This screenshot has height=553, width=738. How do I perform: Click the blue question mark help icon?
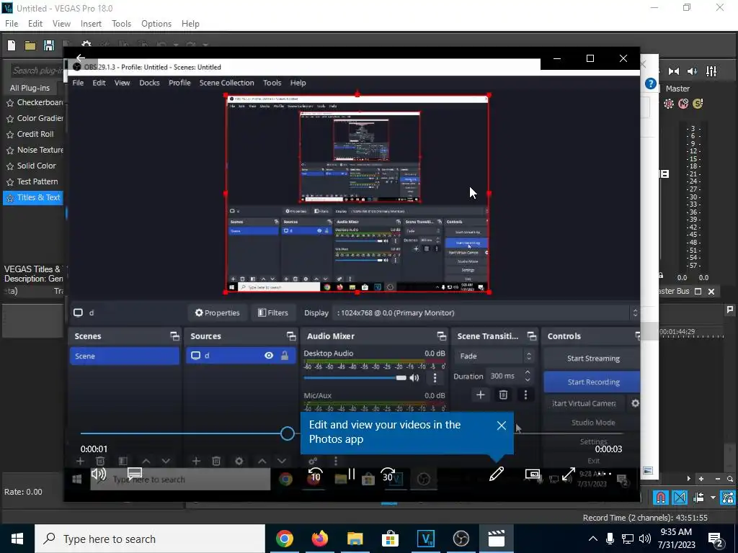651,84
